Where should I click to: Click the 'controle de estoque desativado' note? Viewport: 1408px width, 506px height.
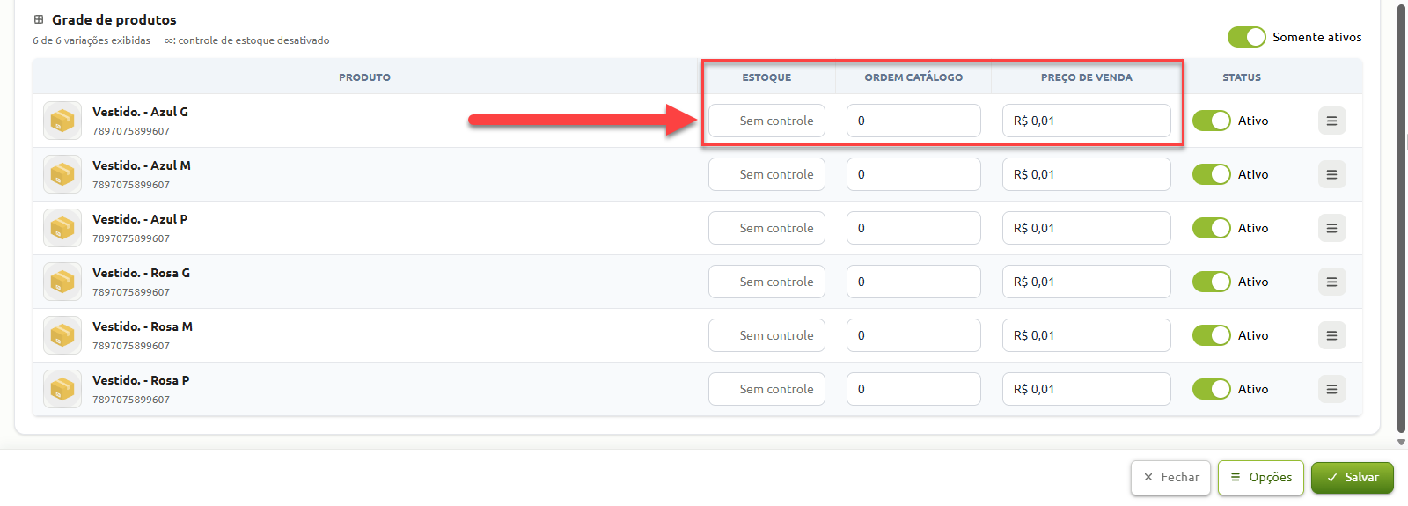click(246, 40)
